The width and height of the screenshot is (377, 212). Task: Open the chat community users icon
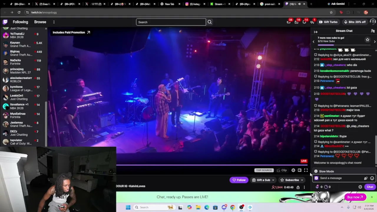tap(373, 31)
